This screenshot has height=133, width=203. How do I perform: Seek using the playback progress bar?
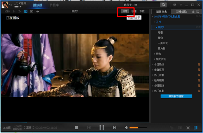(x=75, y=123)
